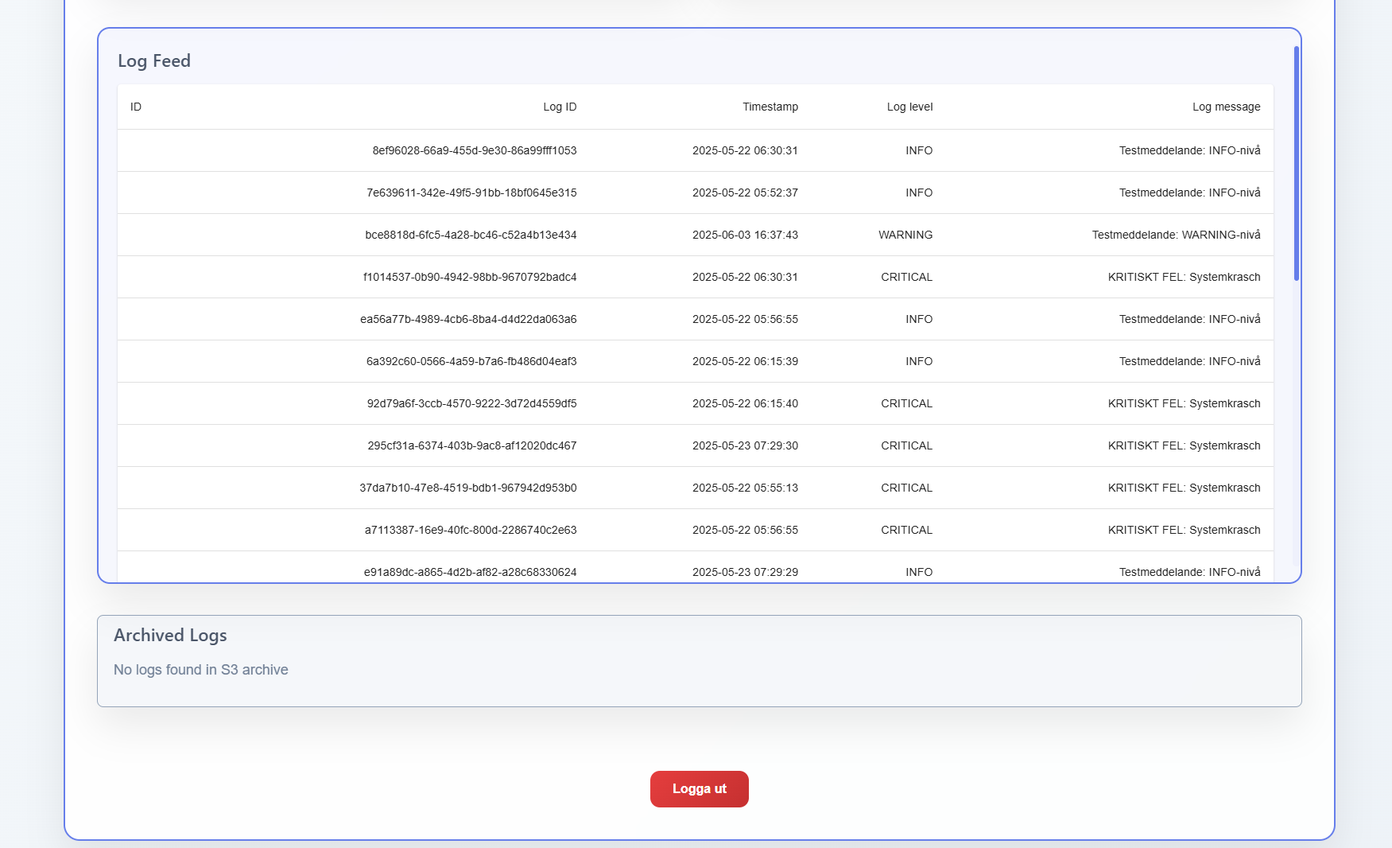Click the Log ID column header
1392x848 pixels.
pos(560,107)
